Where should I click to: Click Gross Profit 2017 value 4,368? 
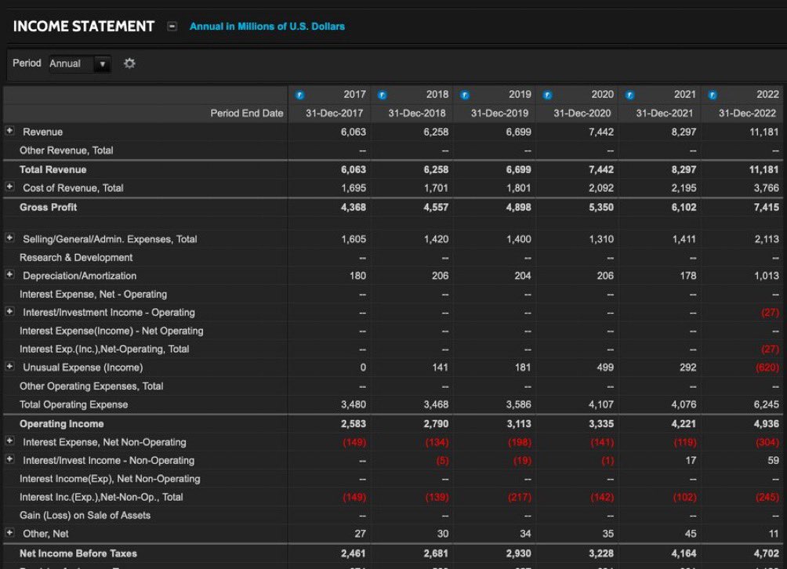354,207
